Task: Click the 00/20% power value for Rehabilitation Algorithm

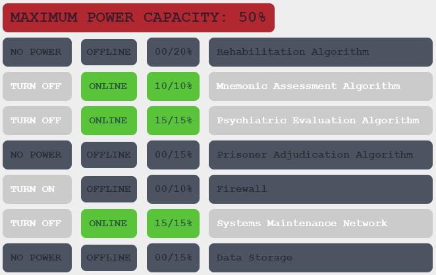Action: click(x=173, y=52)
